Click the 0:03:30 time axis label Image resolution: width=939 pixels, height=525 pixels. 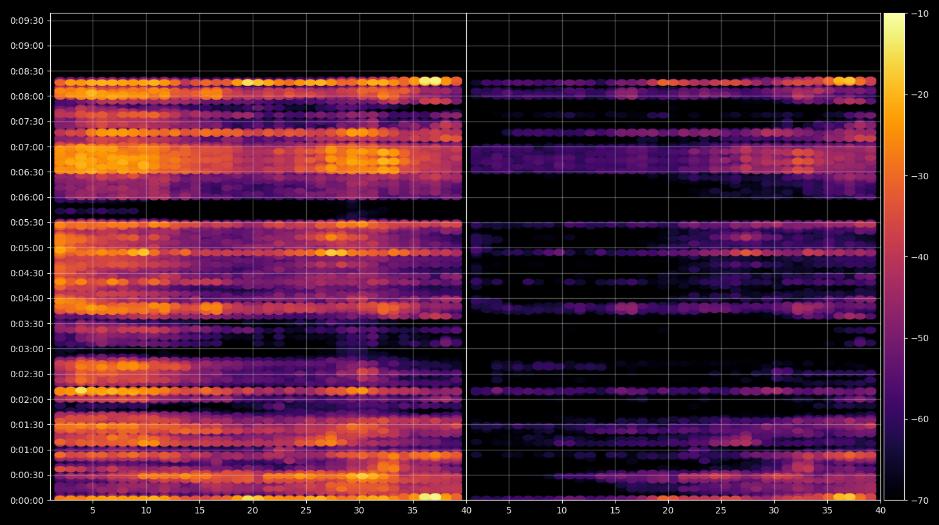click(27, 324)
